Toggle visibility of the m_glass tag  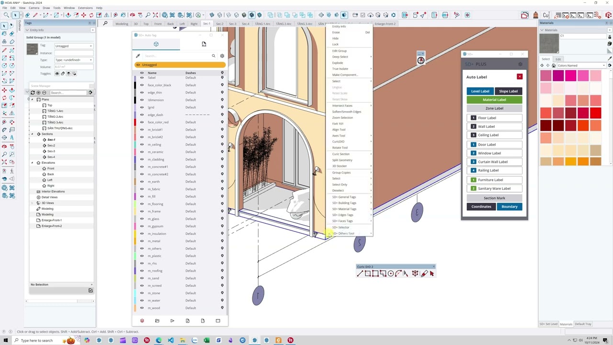click(142, 218)
